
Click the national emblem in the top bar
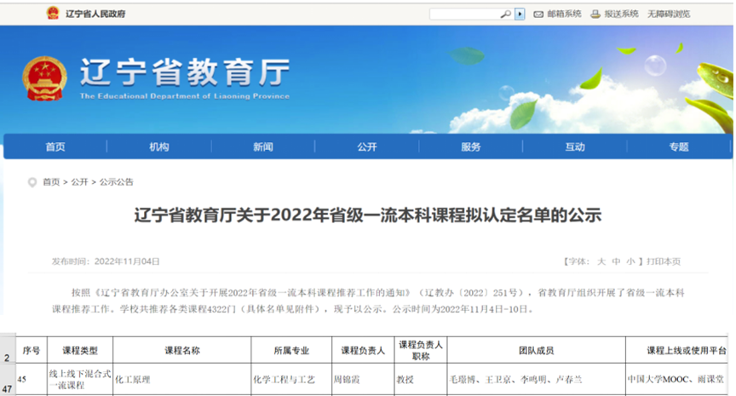(54, 14)
